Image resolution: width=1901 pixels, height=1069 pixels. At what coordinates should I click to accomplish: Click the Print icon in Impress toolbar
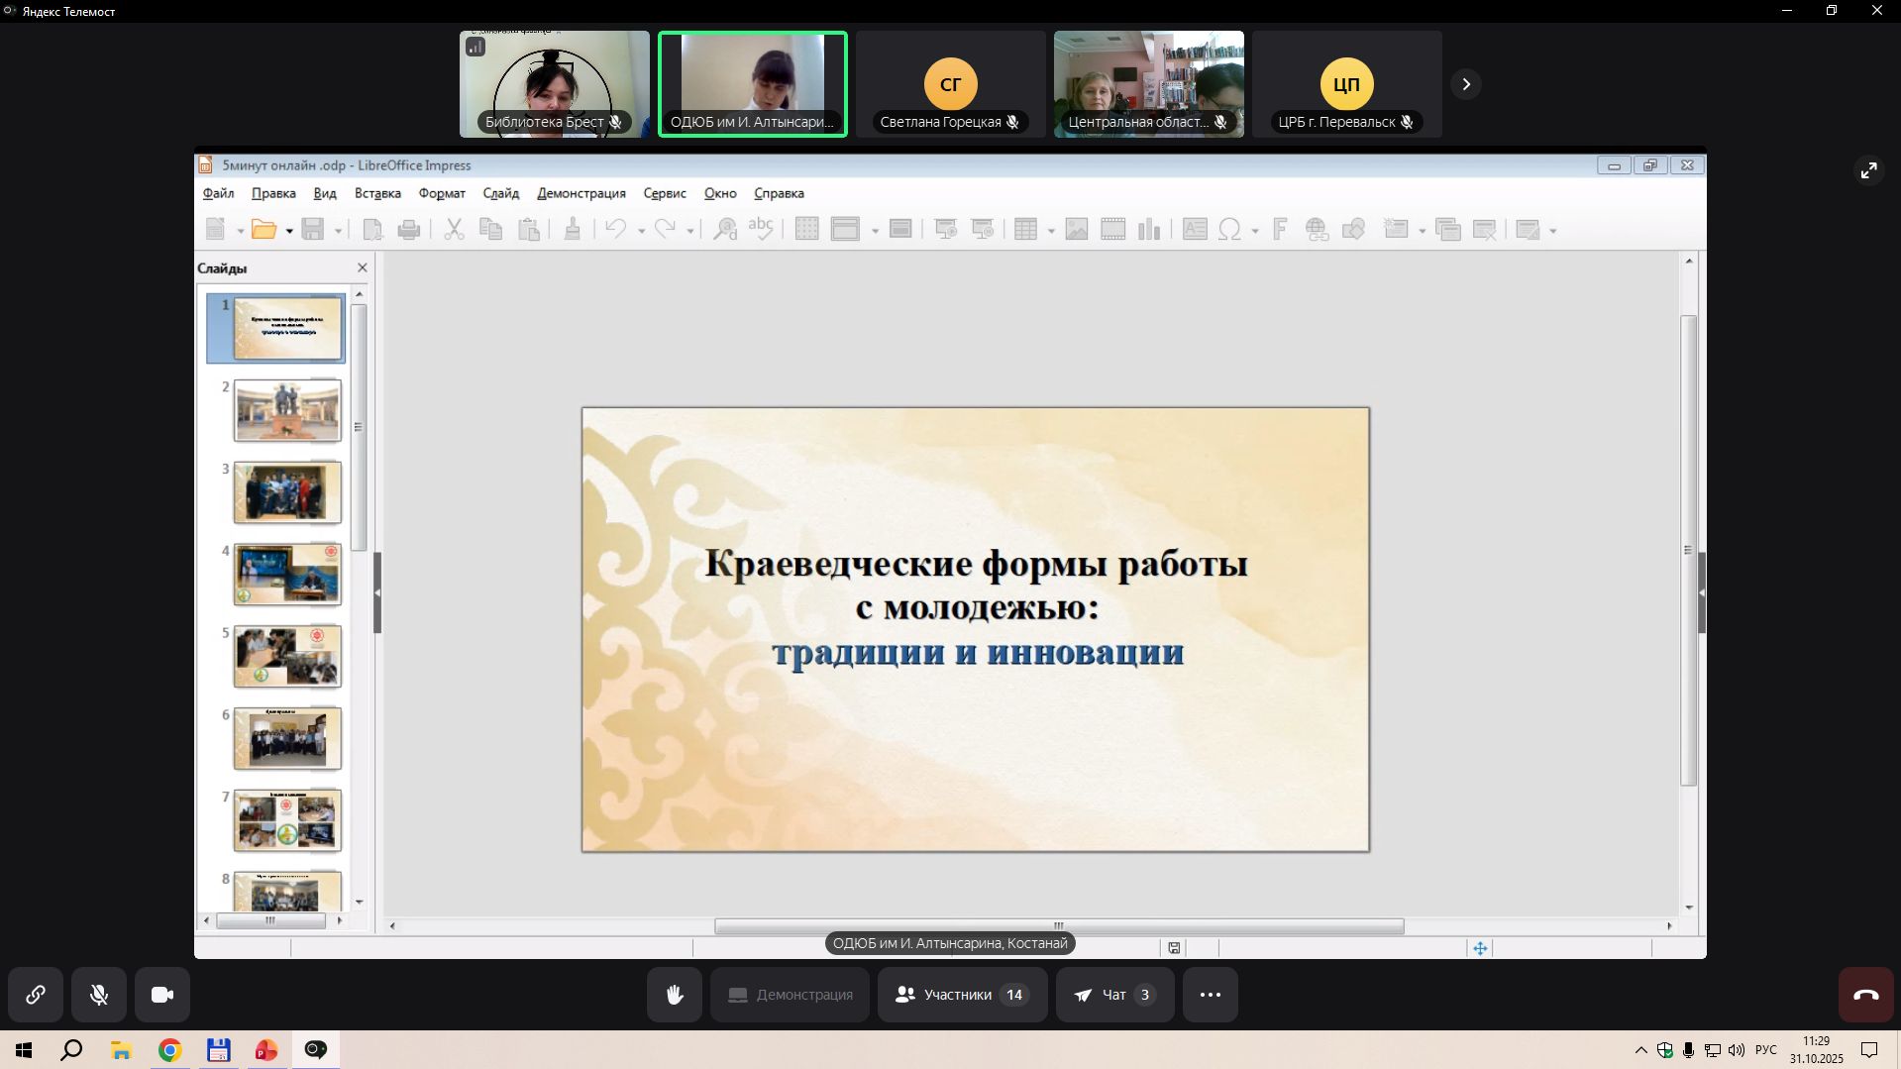click(x=408, y=230)
